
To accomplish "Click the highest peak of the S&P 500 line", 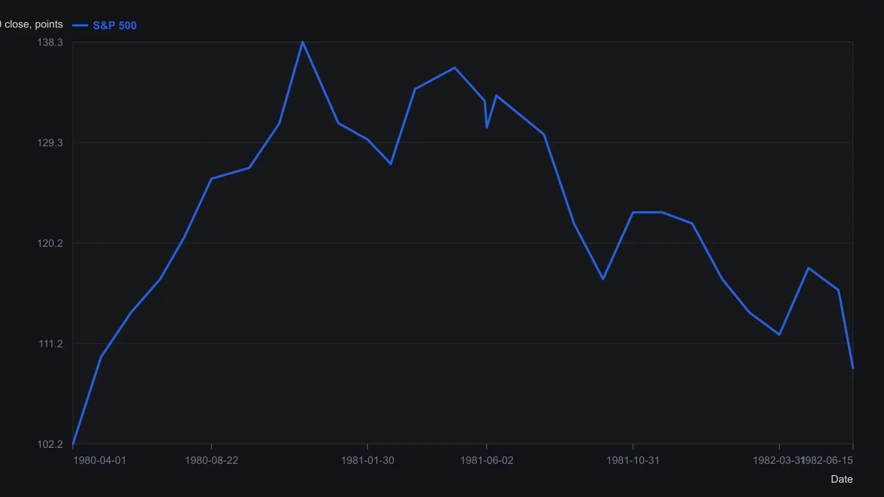I will [x=302, y=42].
